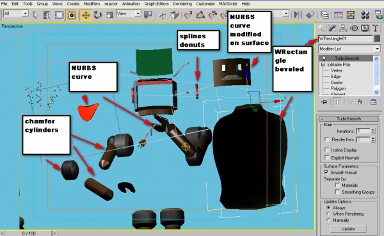Check Separate by Smoothing Groups checkbox
Image resolution: width=384 pixels, height=236 pixels.
tap(338, 192)
